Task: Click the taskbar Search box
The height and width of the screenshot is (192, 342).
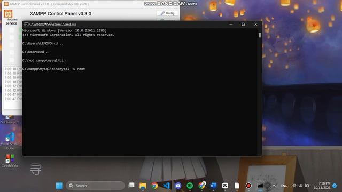Action: [95, 186]
